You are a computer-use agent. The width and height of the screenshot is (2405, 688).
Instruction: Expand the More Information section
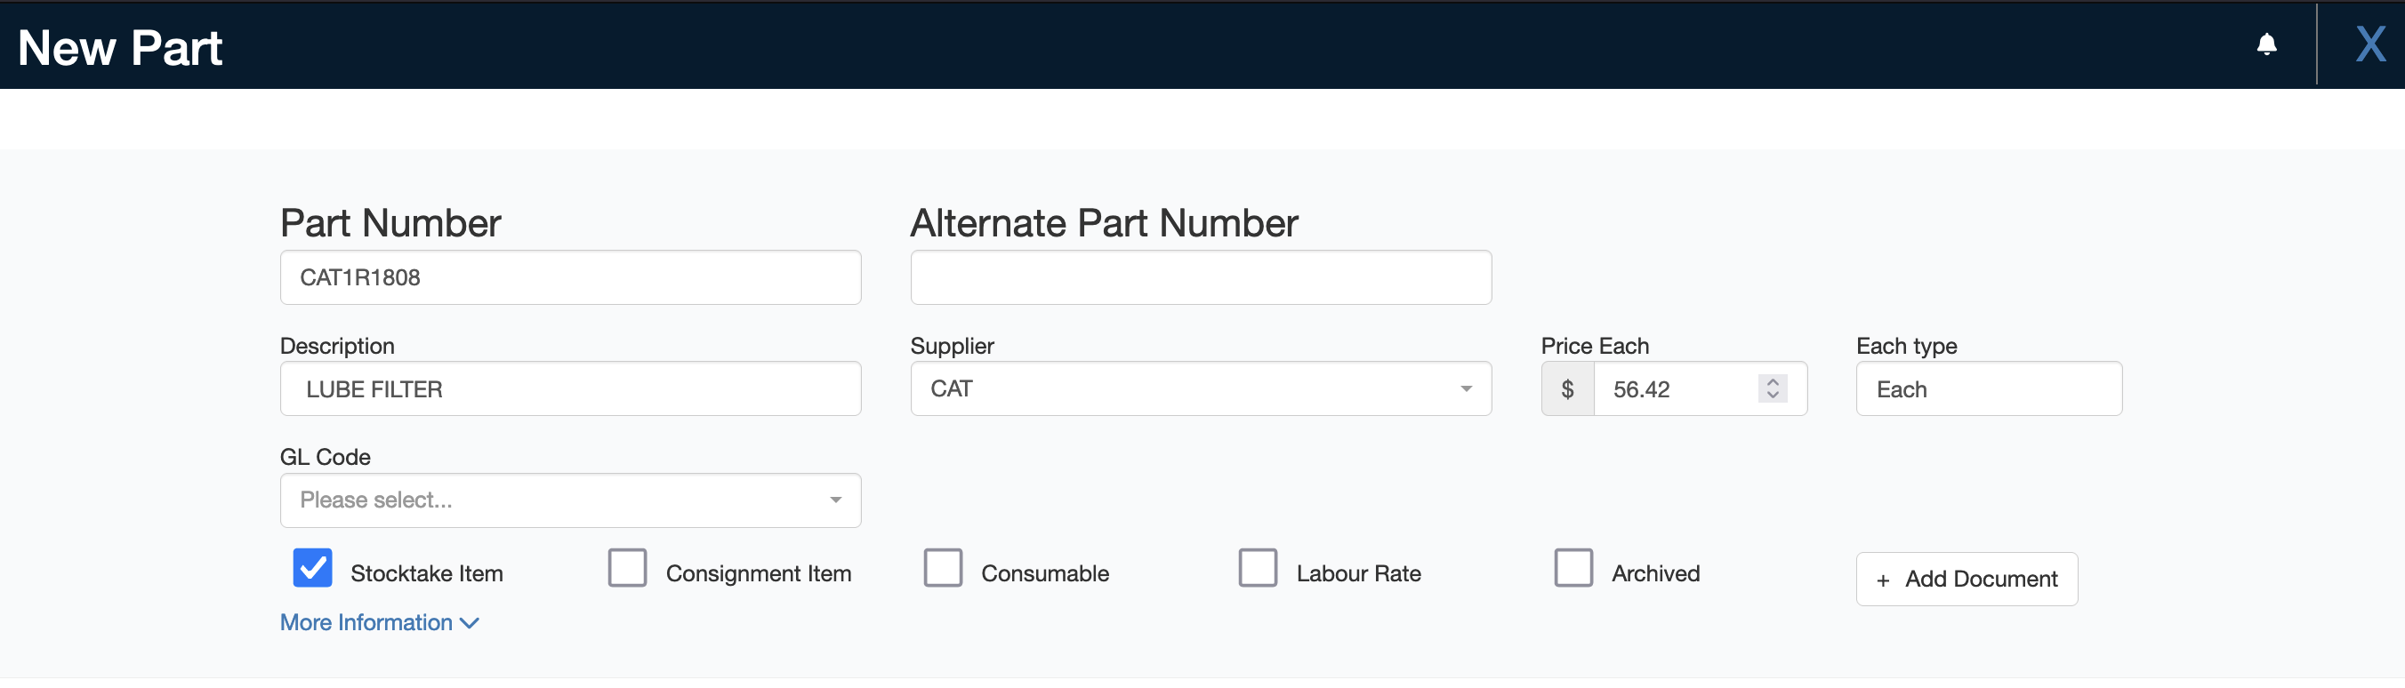pos(379,622)
